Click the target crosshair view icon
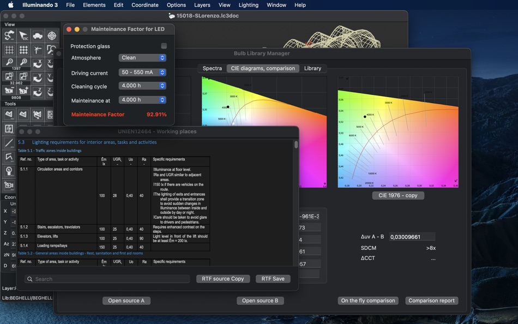Screen dimensions: 518x324 [52, 35]
